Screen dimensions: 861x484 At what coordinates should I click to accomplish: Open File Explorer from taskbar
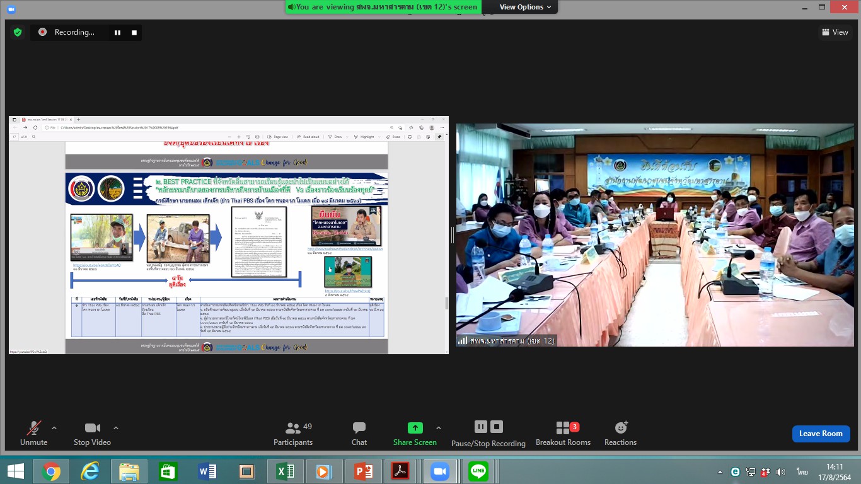point(129,471)
